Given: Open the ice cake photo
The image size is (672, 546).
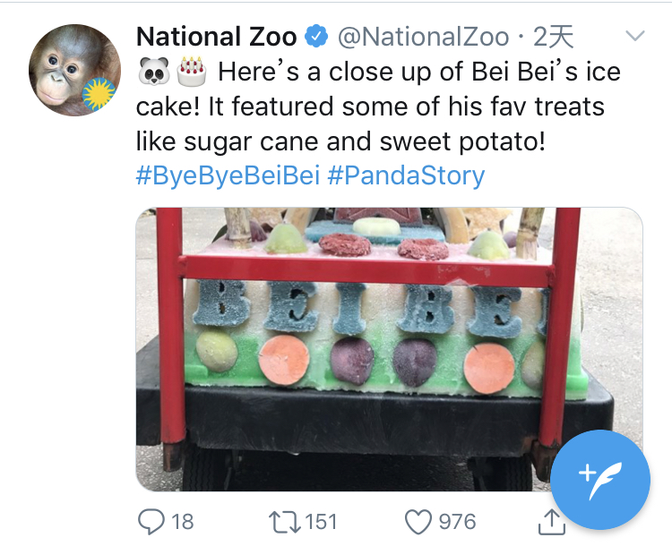Looking at the screenshot, I should coord(388,349).
